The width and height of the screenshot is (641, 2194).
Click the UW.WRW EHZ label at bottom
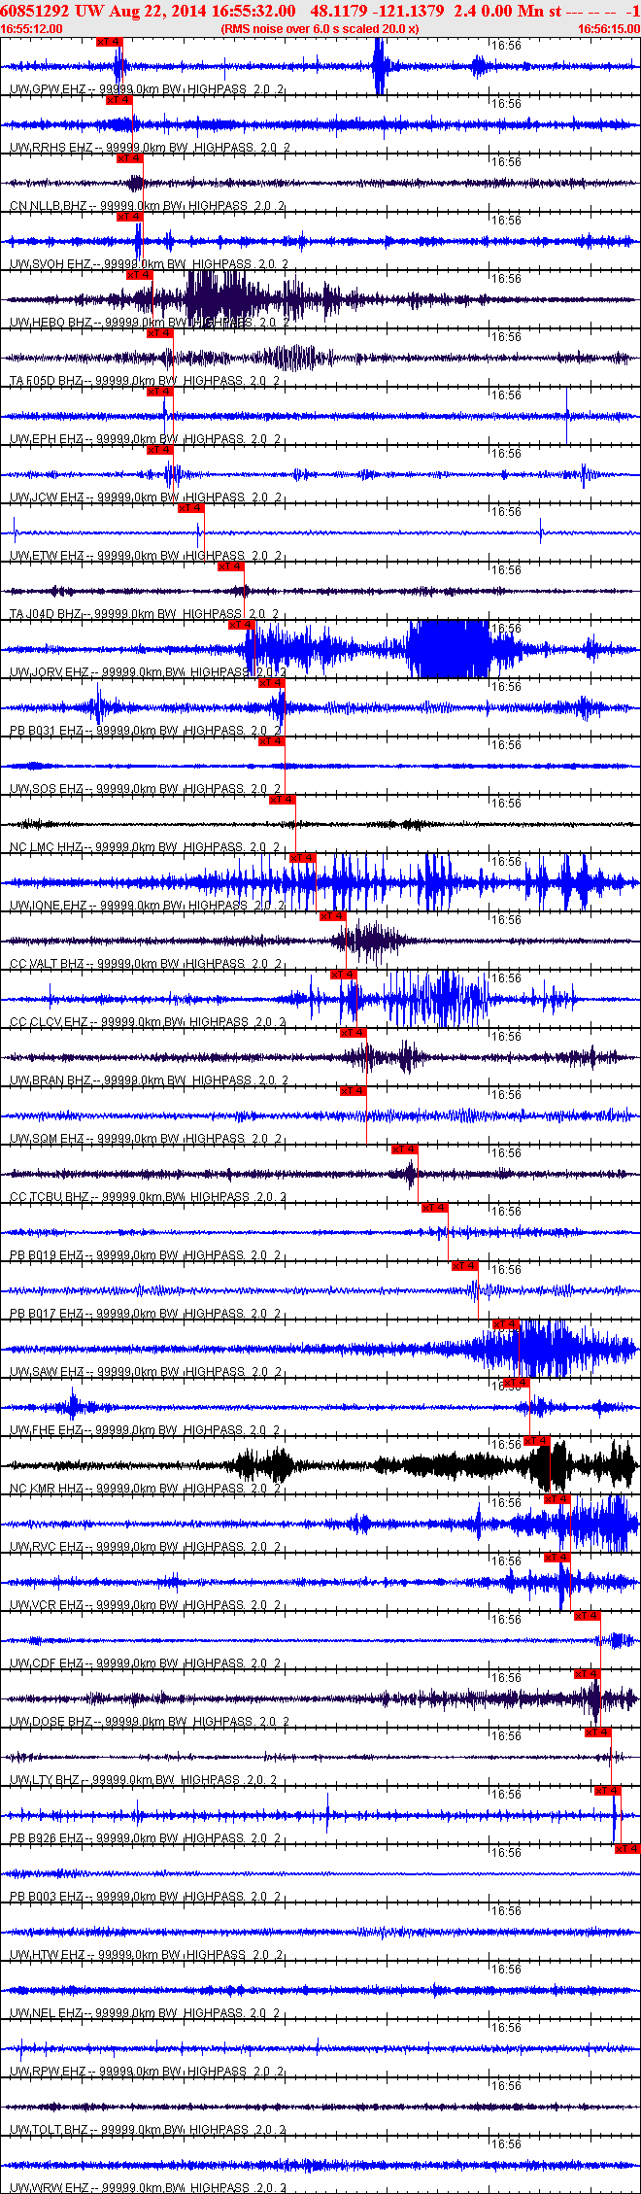tap(50, 2188)
